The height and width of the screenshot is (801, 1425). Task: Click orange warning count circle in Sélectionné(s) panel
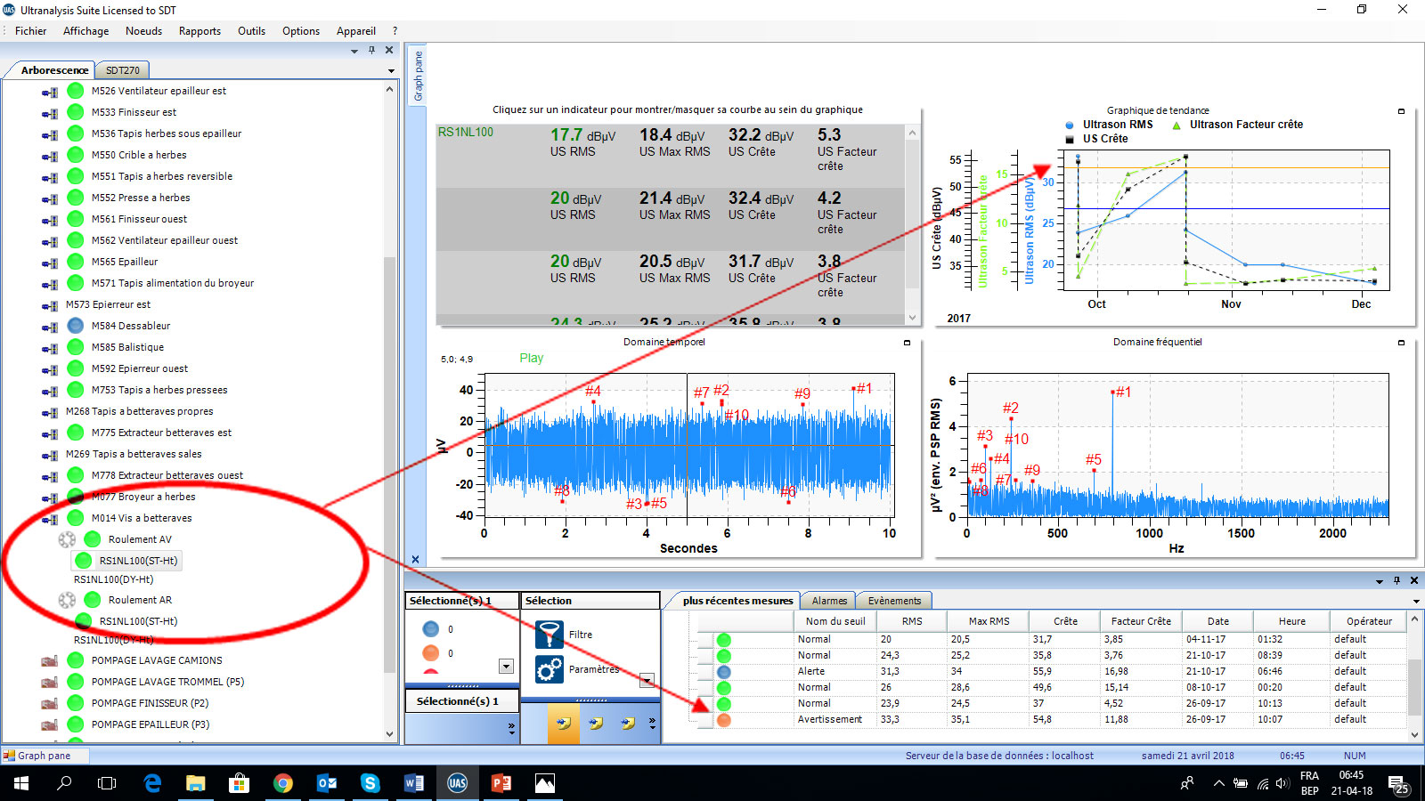[430, 653]
